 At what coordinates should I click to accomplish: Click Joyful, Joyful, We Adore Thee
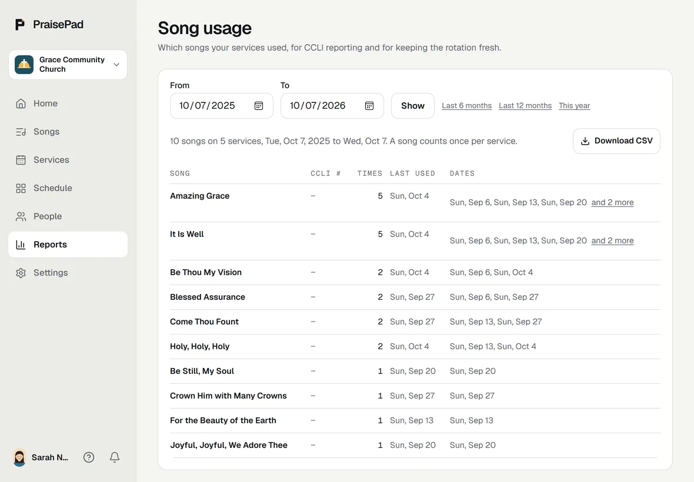point(229,446)
